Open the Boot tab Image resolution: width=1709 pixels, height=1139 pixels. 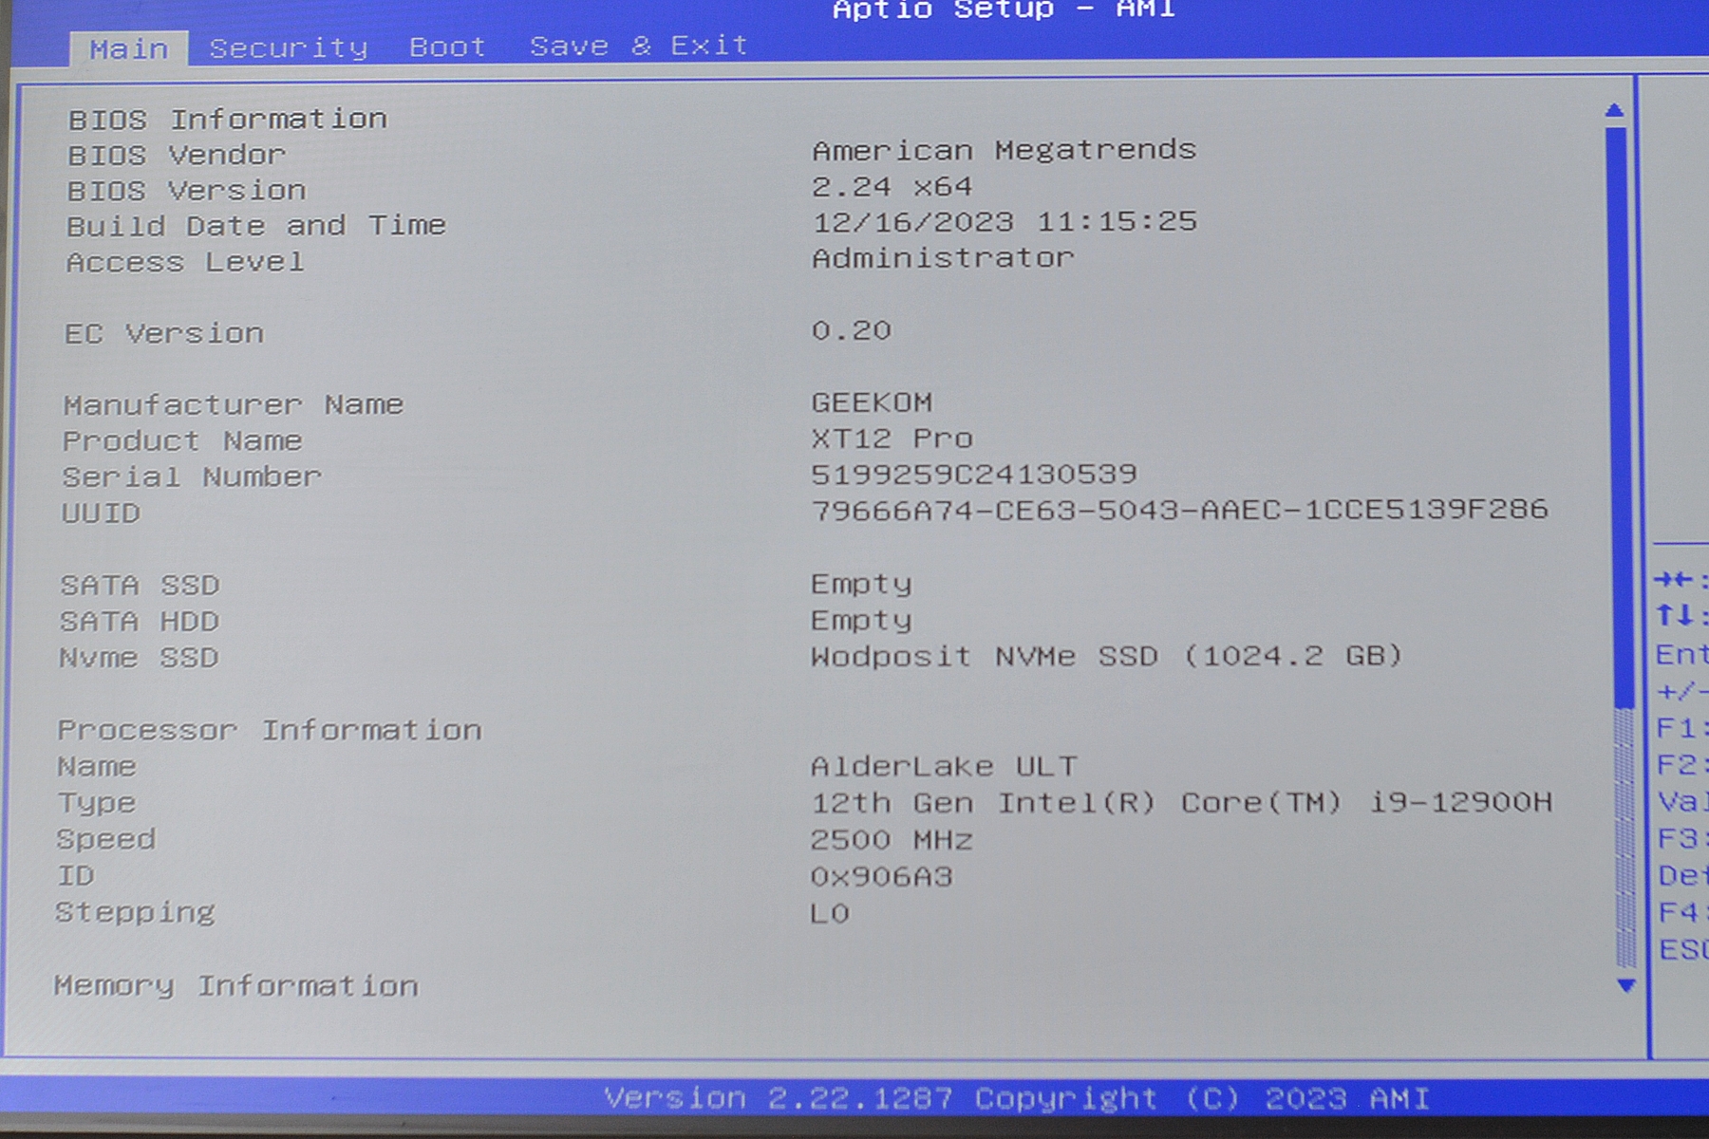coord(447,47)
